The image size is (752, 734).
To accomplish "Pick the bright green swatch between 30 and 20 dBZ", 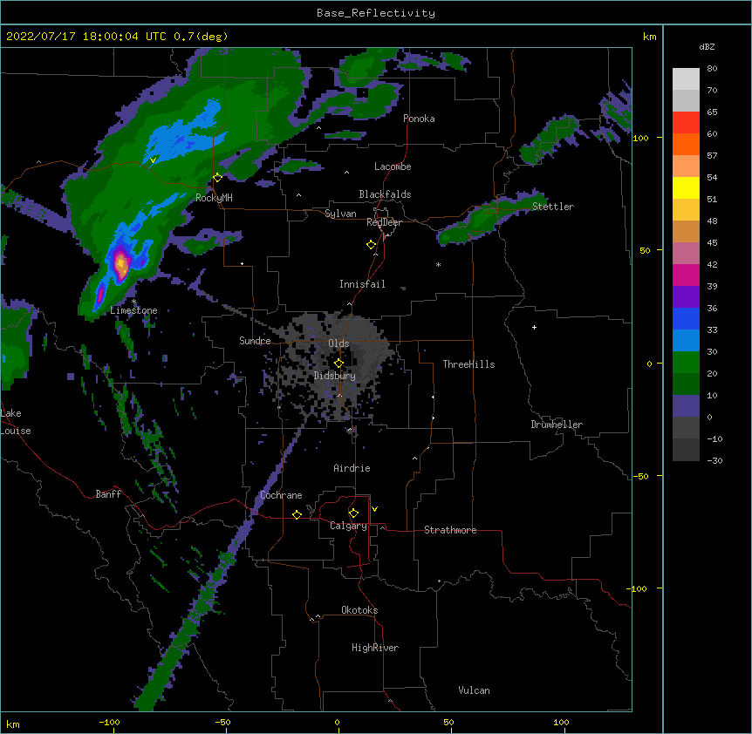I will pos(686,363).
